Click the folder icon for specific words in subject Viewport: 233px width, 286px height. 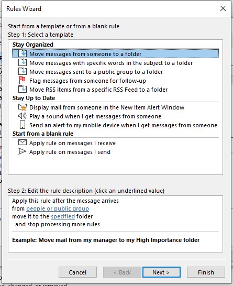23,62
